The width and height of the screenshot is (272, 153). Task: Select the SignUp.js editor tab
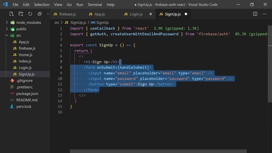[x=173, y=14]
